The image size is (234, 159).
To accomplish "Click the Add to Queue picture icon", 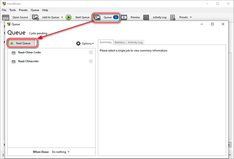I will click(x=35, y=18).
